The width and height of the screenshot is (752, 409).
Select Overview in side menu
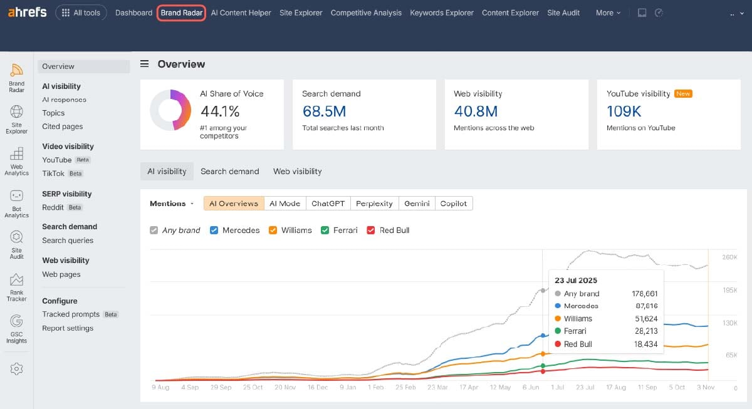84,66
